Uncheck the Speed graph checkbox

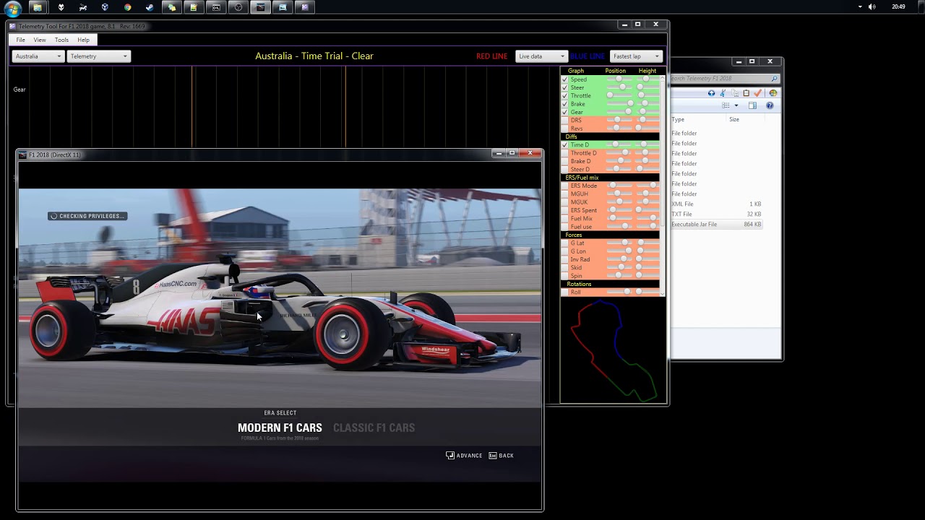click(x=565, y=79)
